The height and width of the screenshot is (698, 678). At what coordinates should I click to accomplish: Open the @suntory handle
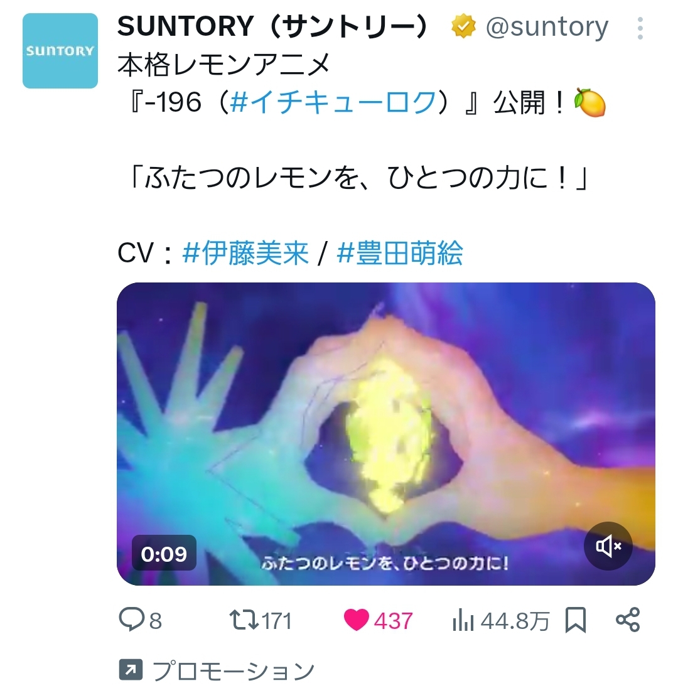547,27
